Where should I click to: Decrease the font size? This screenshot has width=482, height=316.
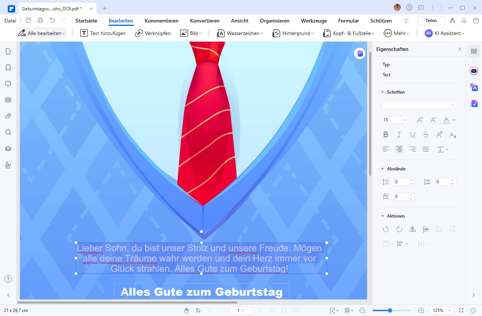click(433, 120)
